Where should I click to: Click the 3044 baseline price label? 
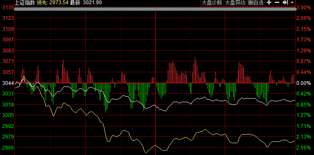[8, 83]
